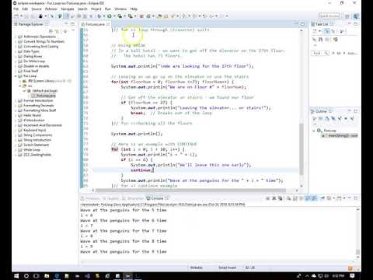The width and height of the screenshot is (373, 280).
Task: Collapse the ForLoop class in Outline
Action: click(x=314, y=131)
